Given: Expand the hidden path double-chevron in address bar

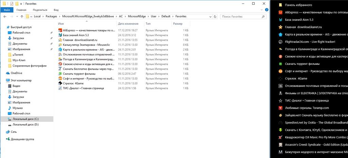Looking at the screenshot, I should 31,16.
